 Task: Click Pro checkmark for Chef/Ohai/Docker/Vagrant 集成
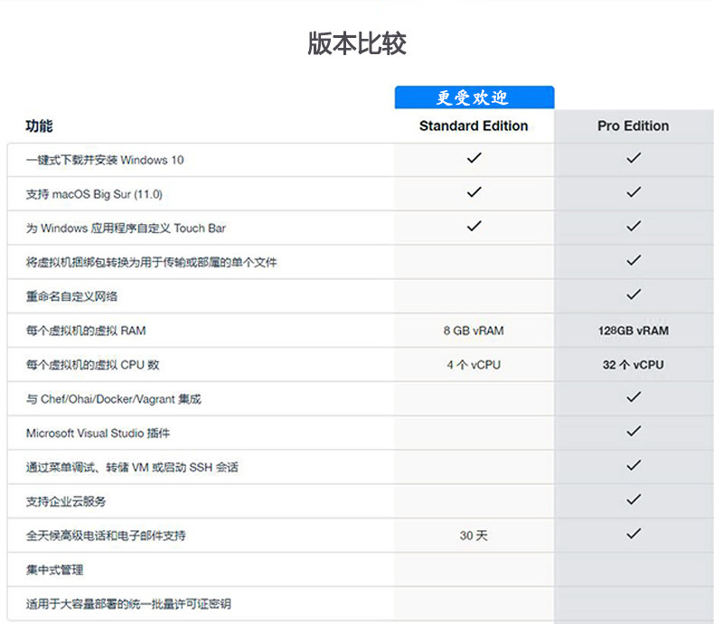point(634,397)
